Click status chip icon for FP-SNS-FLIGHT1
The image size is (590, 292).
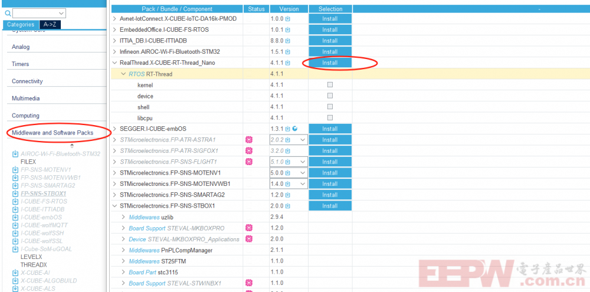click(249, 162)
